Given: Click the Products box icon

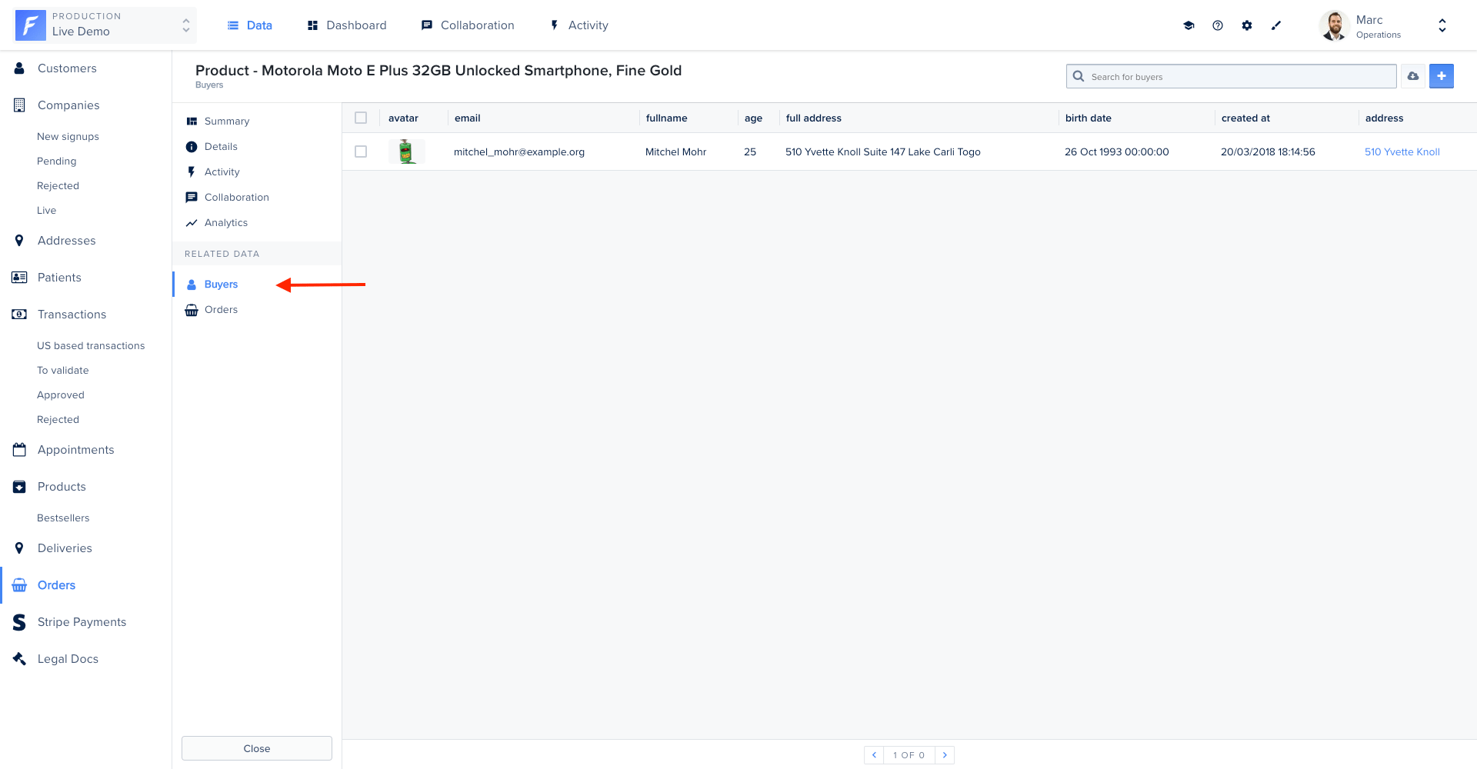Looking at the screenshot, I should tap(19, 487).
